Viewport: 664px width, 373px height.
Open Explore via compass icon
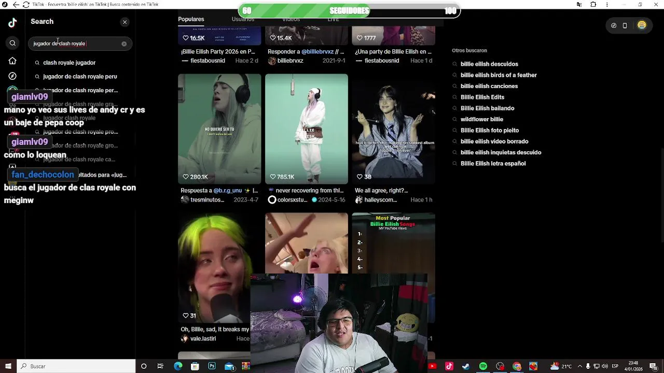coord(12,76)
